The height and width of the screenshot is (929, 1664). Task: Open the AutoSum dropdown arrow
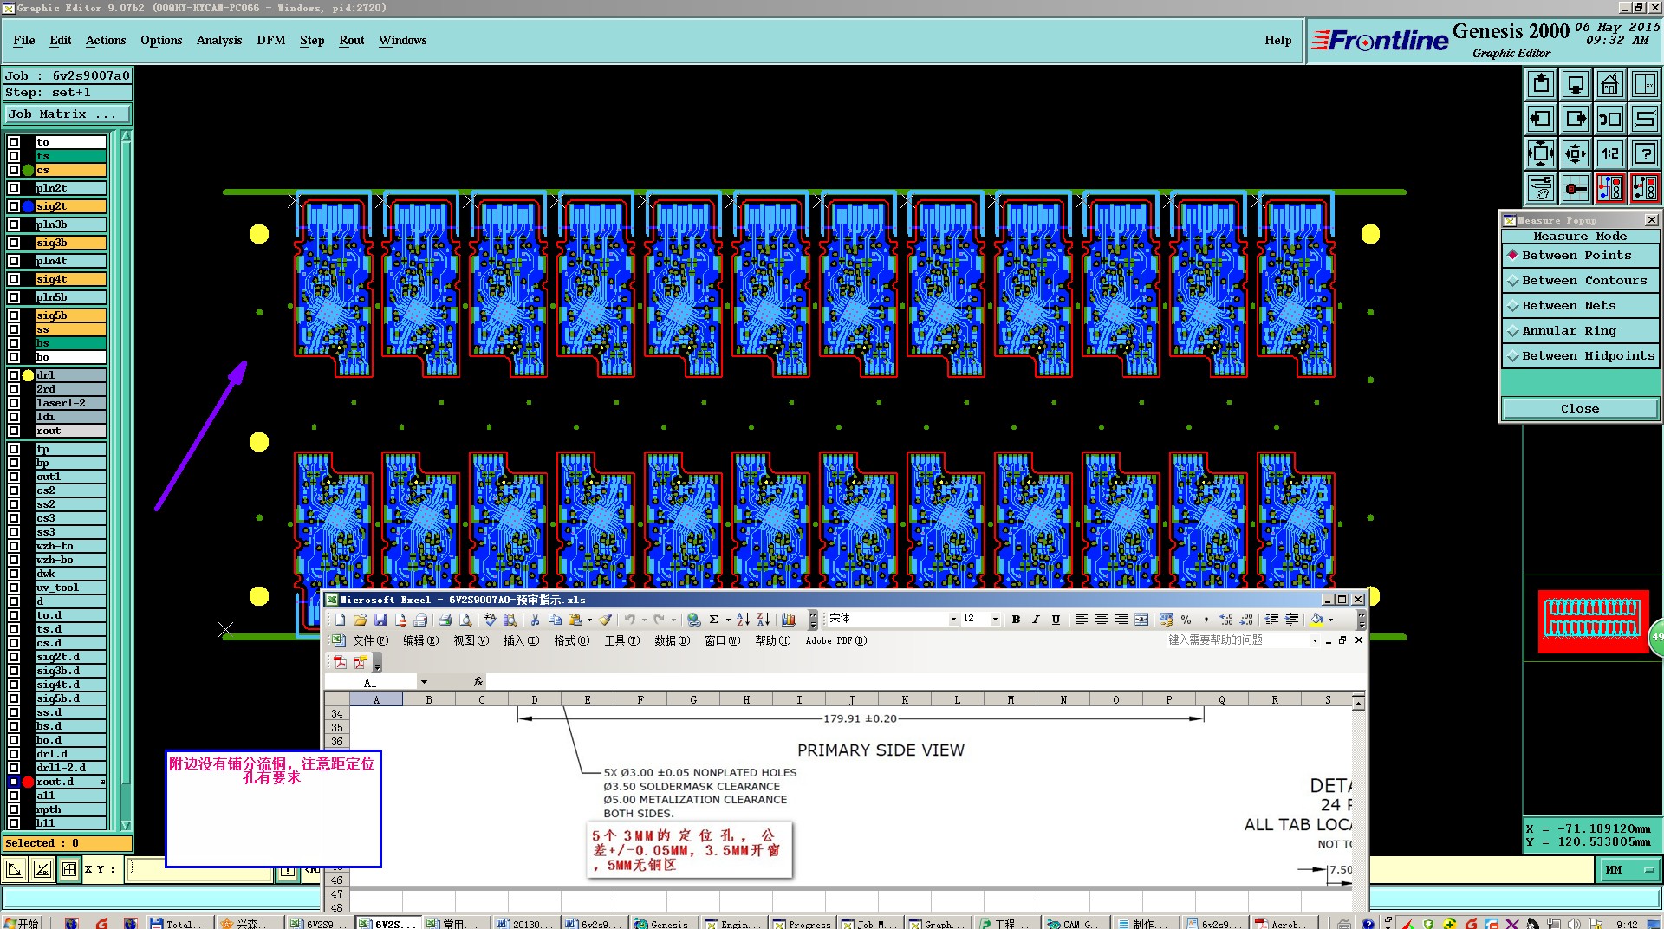pos(728,620)
